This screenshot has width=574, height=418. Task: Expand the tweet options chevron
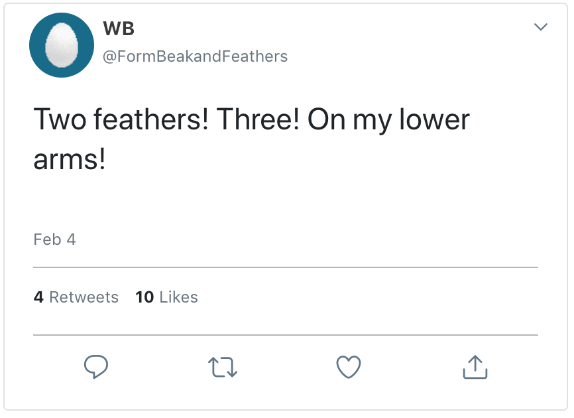(541, 27)
